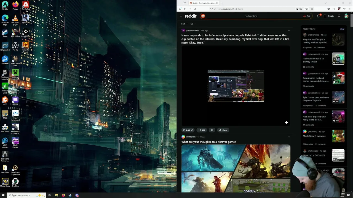Open the feed view layout dropdown
The image size is (353, 198).
tap(193, 24)
